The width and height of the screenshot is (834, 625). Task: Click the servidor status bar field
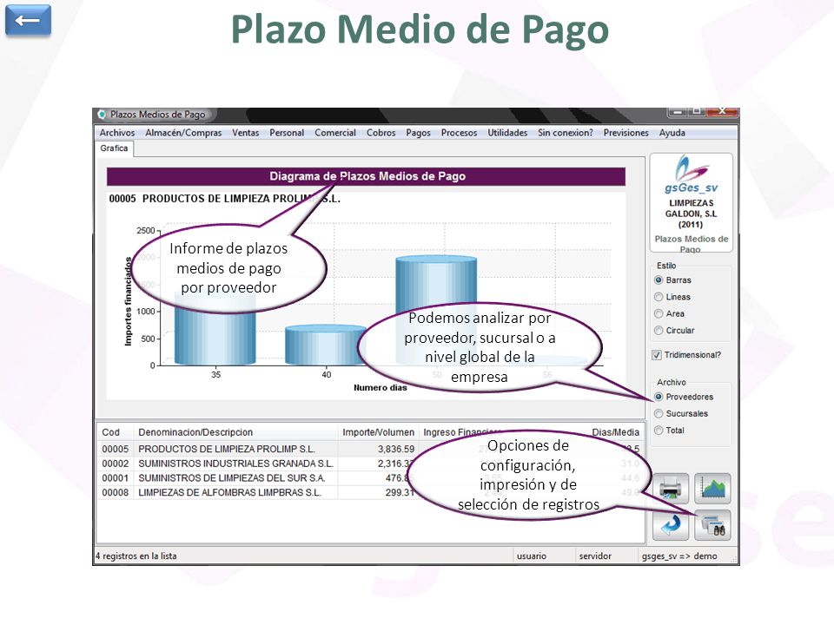pos(595,556)
